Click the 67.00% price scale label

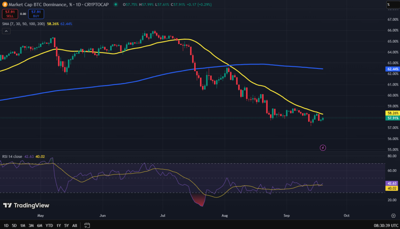[x=393, y=20]
